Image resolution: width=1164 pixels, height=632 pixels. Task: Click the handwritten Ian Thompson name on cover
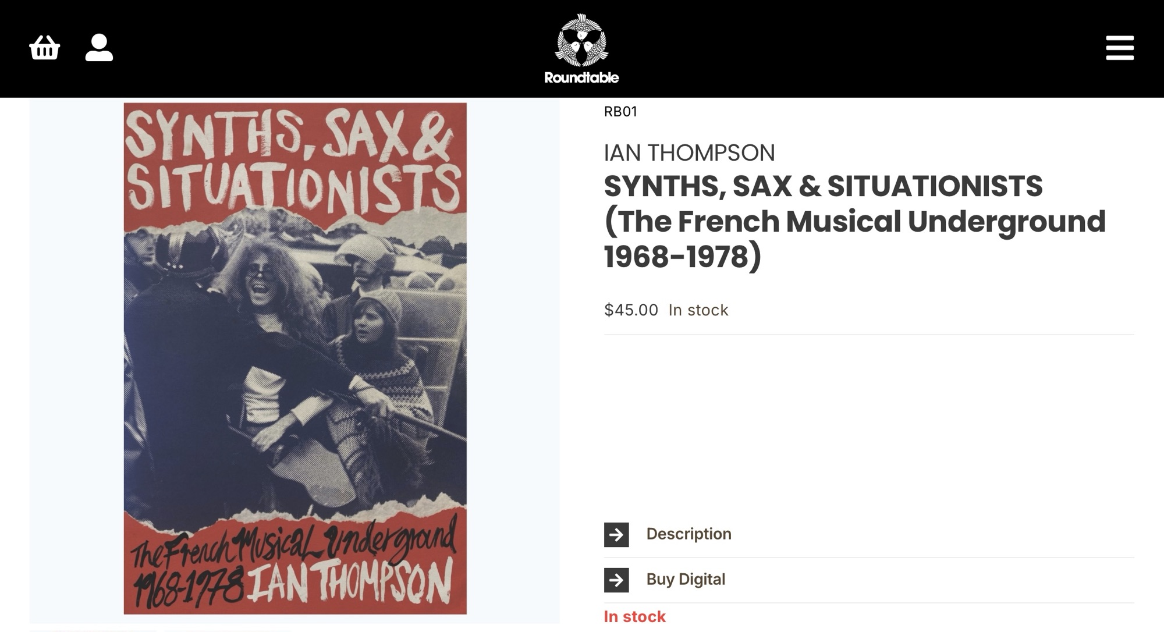[x=349, y=582]
